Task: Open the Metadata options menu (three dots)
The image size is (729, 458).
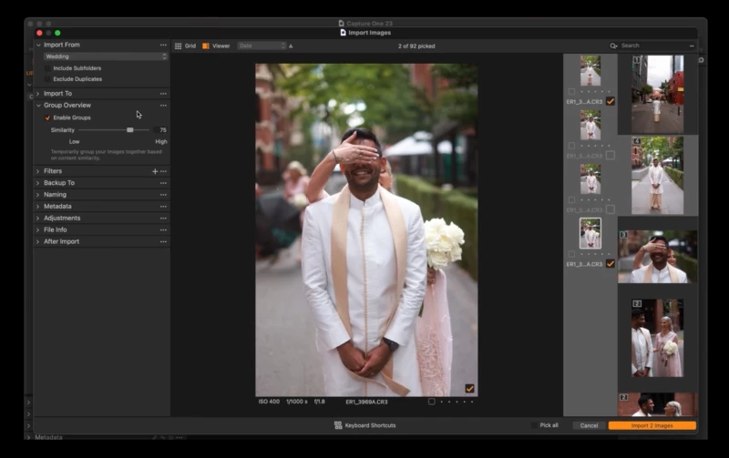Action: 163,207
